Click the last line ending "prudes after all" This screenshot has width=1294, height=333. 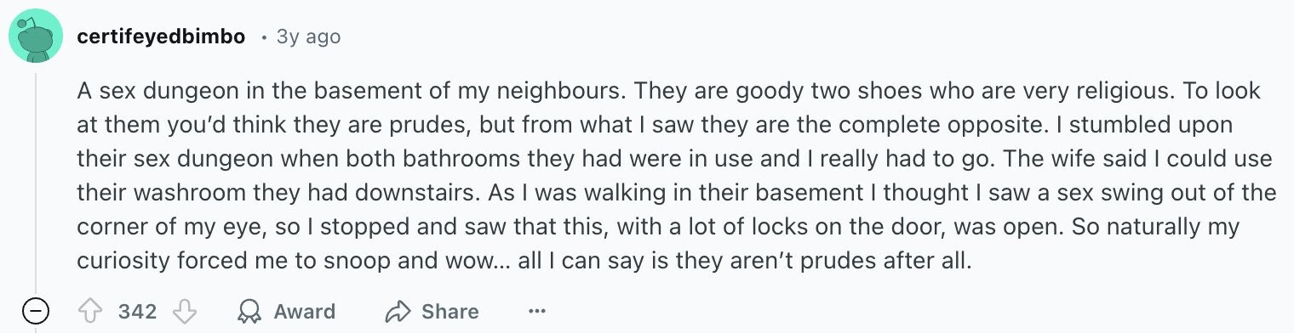point(524,261)
